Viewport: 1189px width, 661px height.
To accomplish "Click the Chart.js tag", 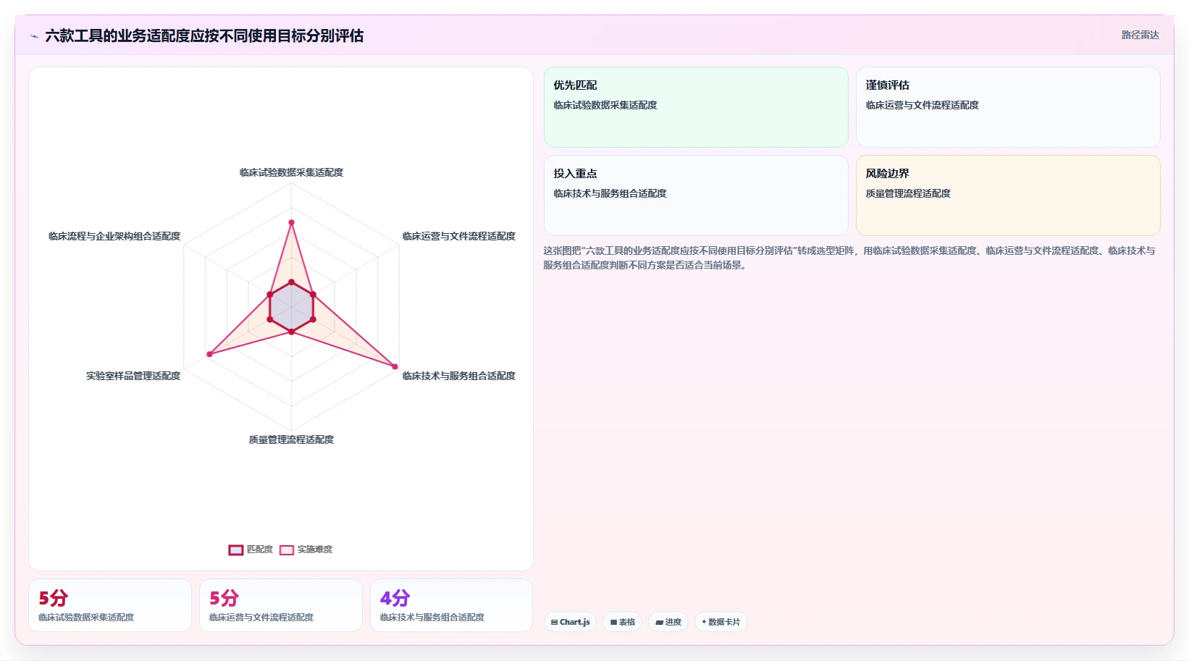I will tap(571, 622).
